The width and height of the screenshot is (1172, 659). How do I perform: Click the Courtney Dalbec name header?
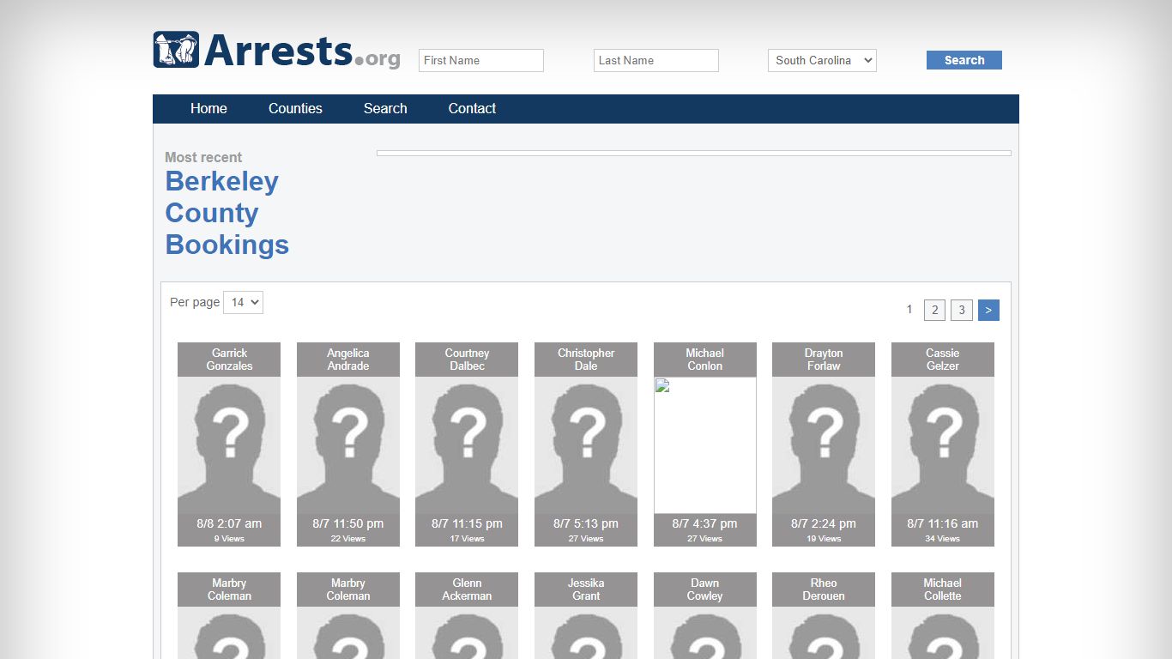pyautogui.click(x=467, y=360)
